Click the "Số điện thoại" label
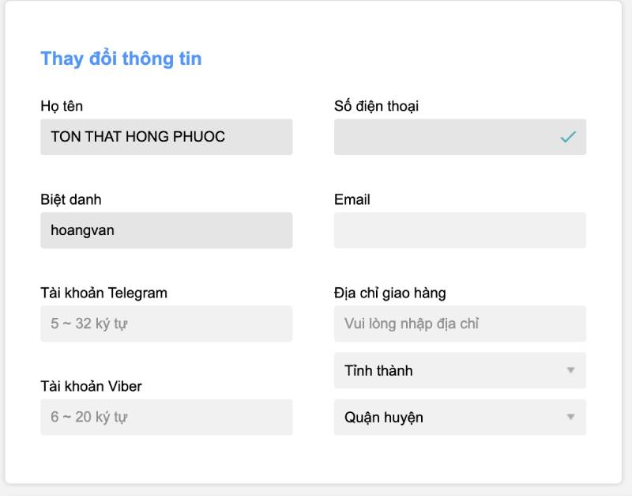This screenshot has width=632, height=496. pyautogui.click(x=376, y=106)
